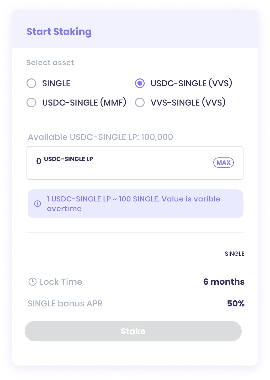Click the clock icon beside Lock Time
Screen dimensions: 270x380
coord(32,282)
